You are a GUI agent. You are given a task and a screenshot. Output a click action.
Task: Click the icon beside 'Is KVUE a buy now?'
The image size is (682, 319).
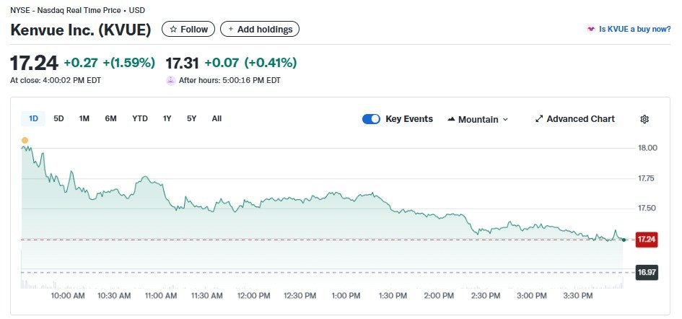pyautogui.click(x=591, y=30)
